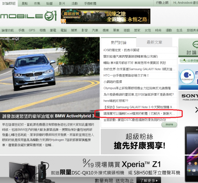Open the 景點 top menu link
The width and height of the screenshot is (198, 183).
click(25, 3)
